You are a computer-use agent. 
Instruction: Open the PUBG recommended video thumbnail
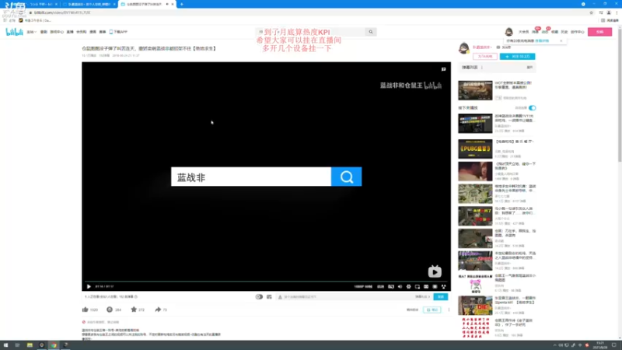pos(475,149)
